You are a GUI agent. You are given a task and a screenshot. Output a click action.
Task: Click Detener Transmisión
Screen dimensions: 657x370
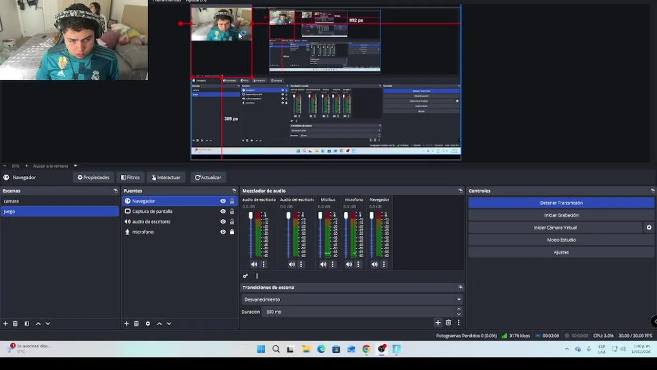click(x=561, y=203)
